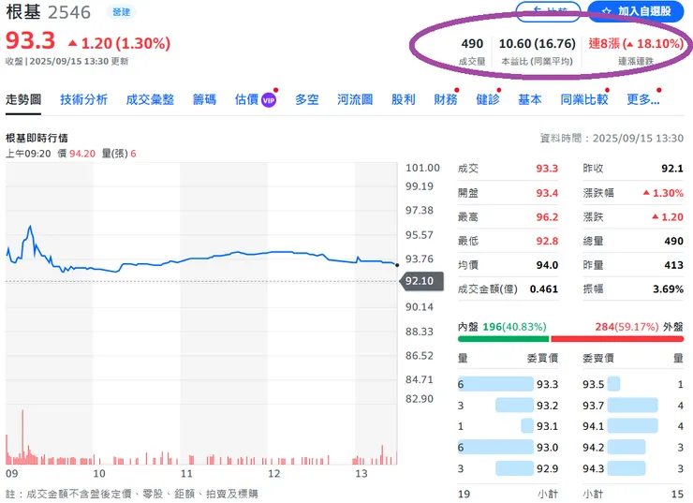
Task: Open the 股利 tab
Action: coord(403,99)
